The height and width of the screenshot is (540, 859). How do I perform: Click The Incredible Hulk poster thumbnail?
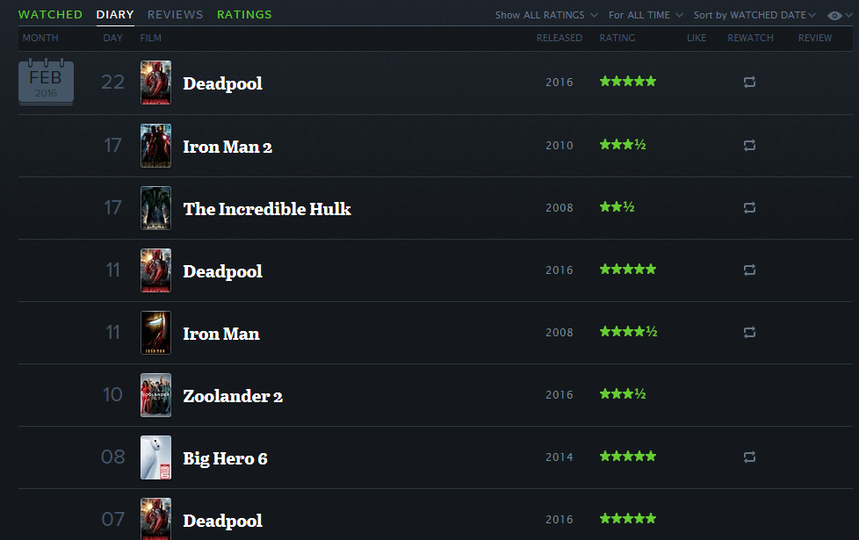155,207
